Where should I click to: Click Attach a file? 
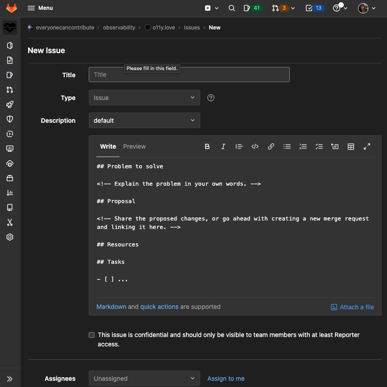tap(352, 307)
